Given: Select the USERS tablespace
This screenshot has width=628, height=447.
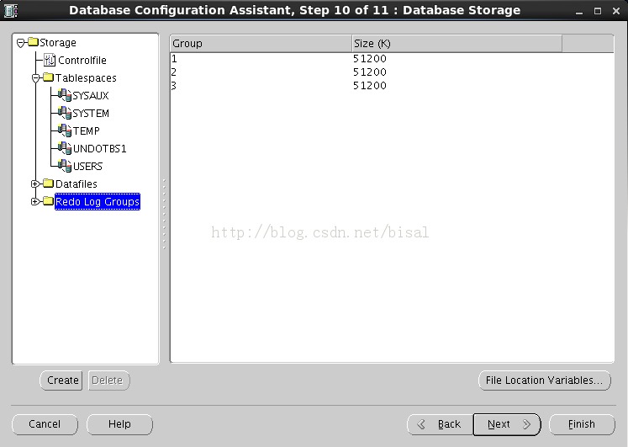Looking at the screenshot, I should pos(87,167).
